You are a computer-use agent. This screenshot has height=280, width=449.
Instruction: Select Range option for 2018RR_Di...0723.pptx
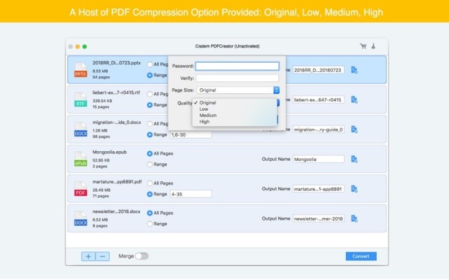(149, 75)
